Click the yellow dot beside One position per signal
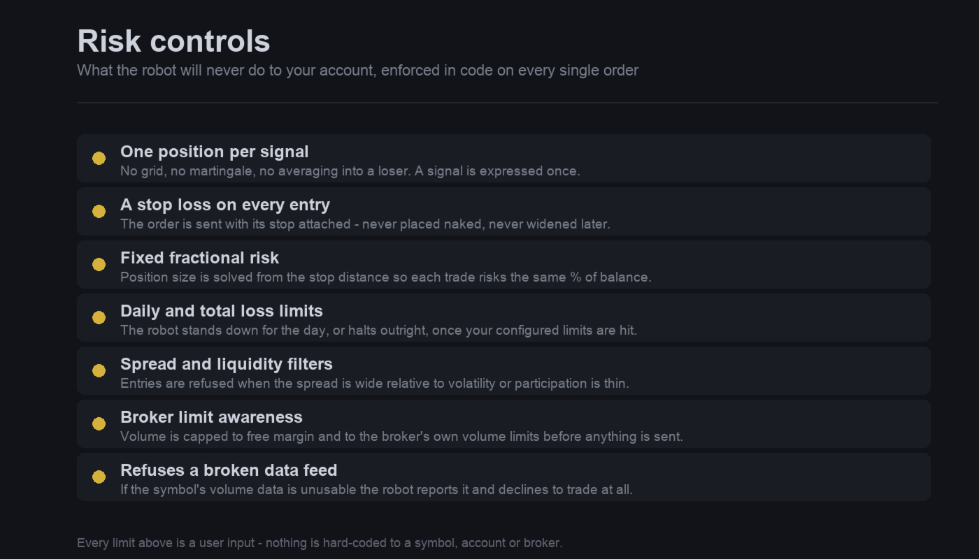The height and width of the screenshot is (559, 979). pyautogui.click(x=99, y=158)
